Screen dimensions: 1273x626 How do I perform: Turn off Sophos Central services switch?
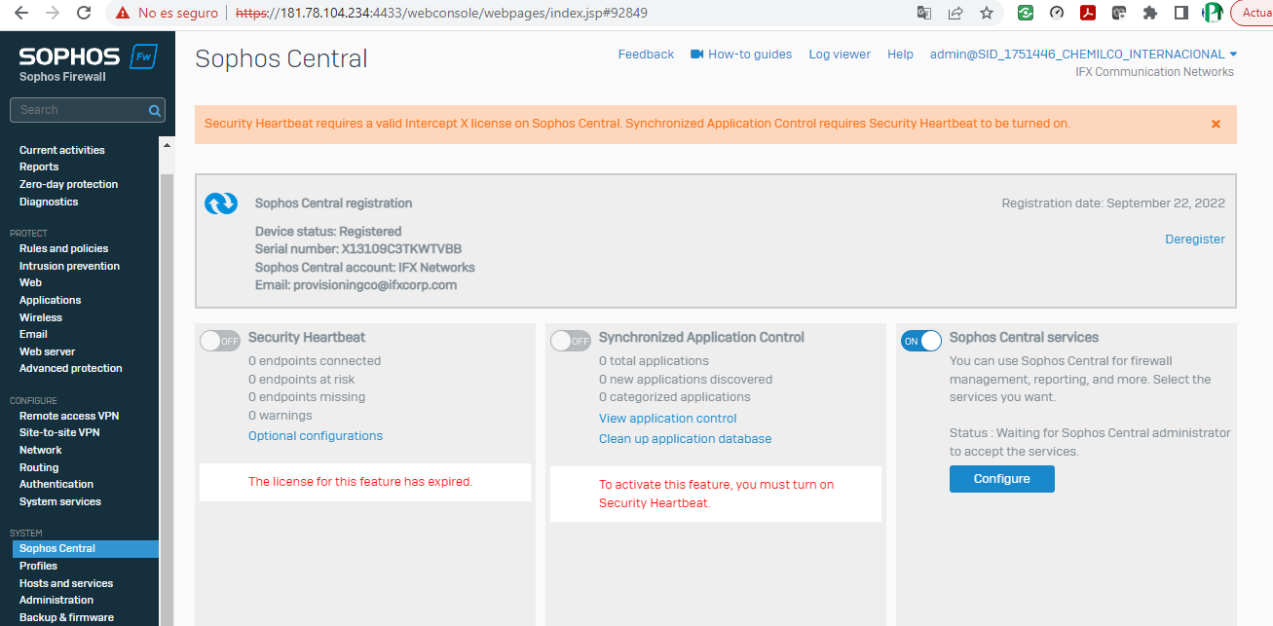pos(921,341)
